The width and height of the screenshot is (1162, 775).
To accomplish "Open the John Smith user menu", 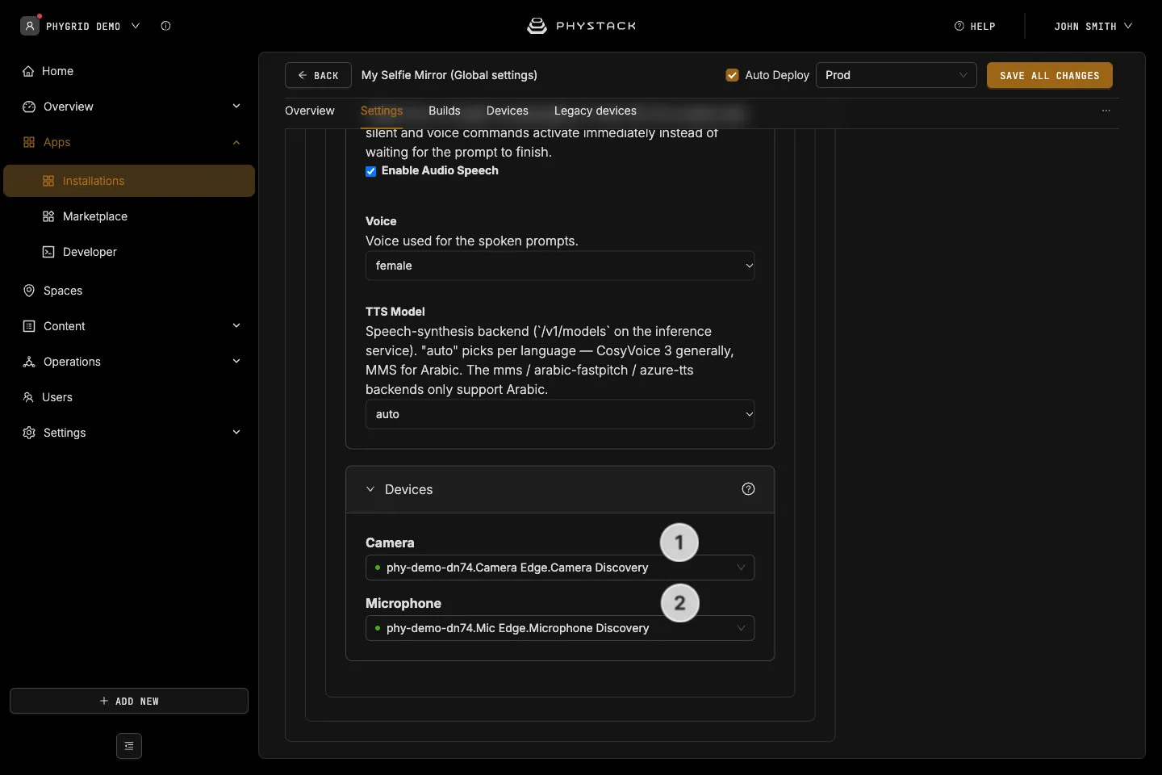I will click(1093, 26).
